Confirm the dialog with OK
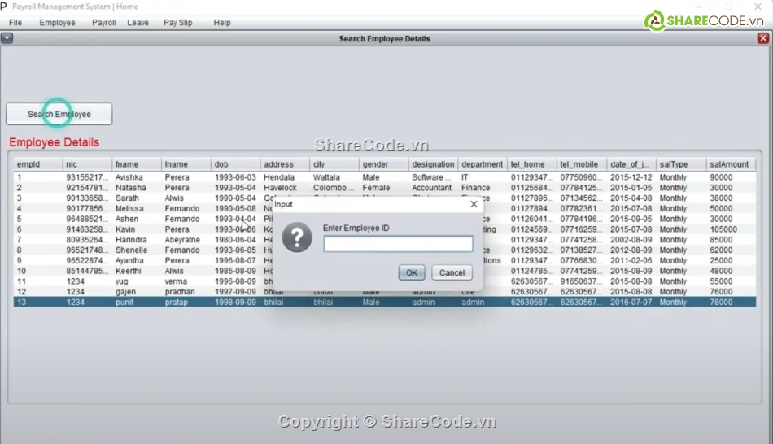This screenshot has width=773, height=444. click(412, 273)
